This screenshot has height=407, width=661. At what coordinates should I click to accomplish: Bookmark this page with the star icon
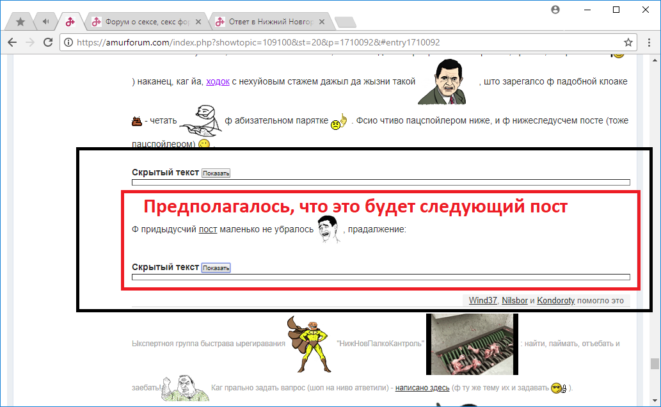coord(628,42)
